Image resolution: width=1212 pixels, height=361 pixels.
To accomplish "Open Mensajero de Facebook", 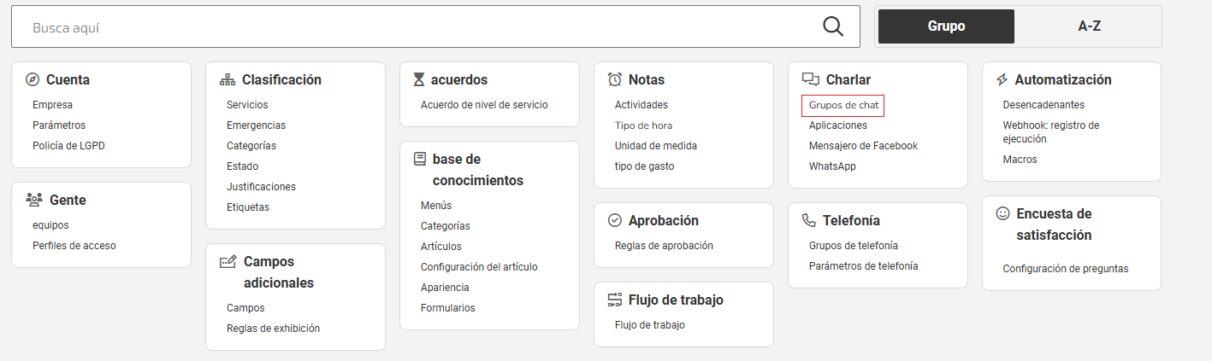I will [863, 146].
